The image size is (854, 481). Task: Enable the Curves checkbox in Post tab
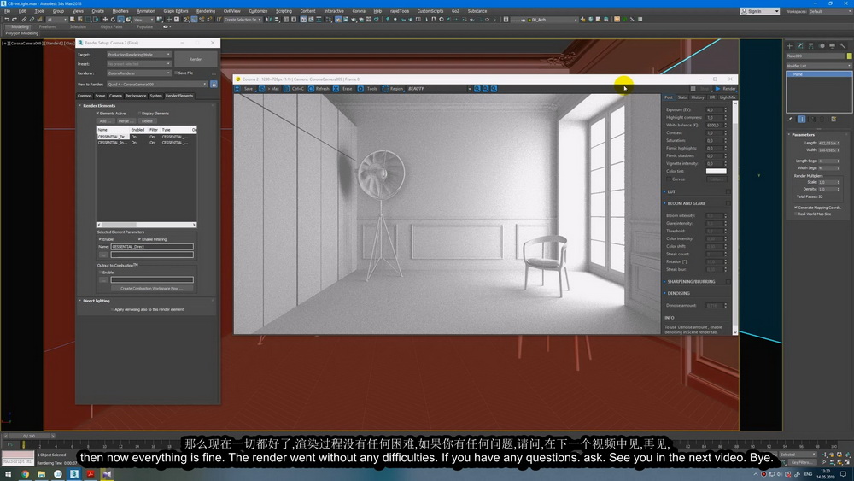(x=669, y=179)
